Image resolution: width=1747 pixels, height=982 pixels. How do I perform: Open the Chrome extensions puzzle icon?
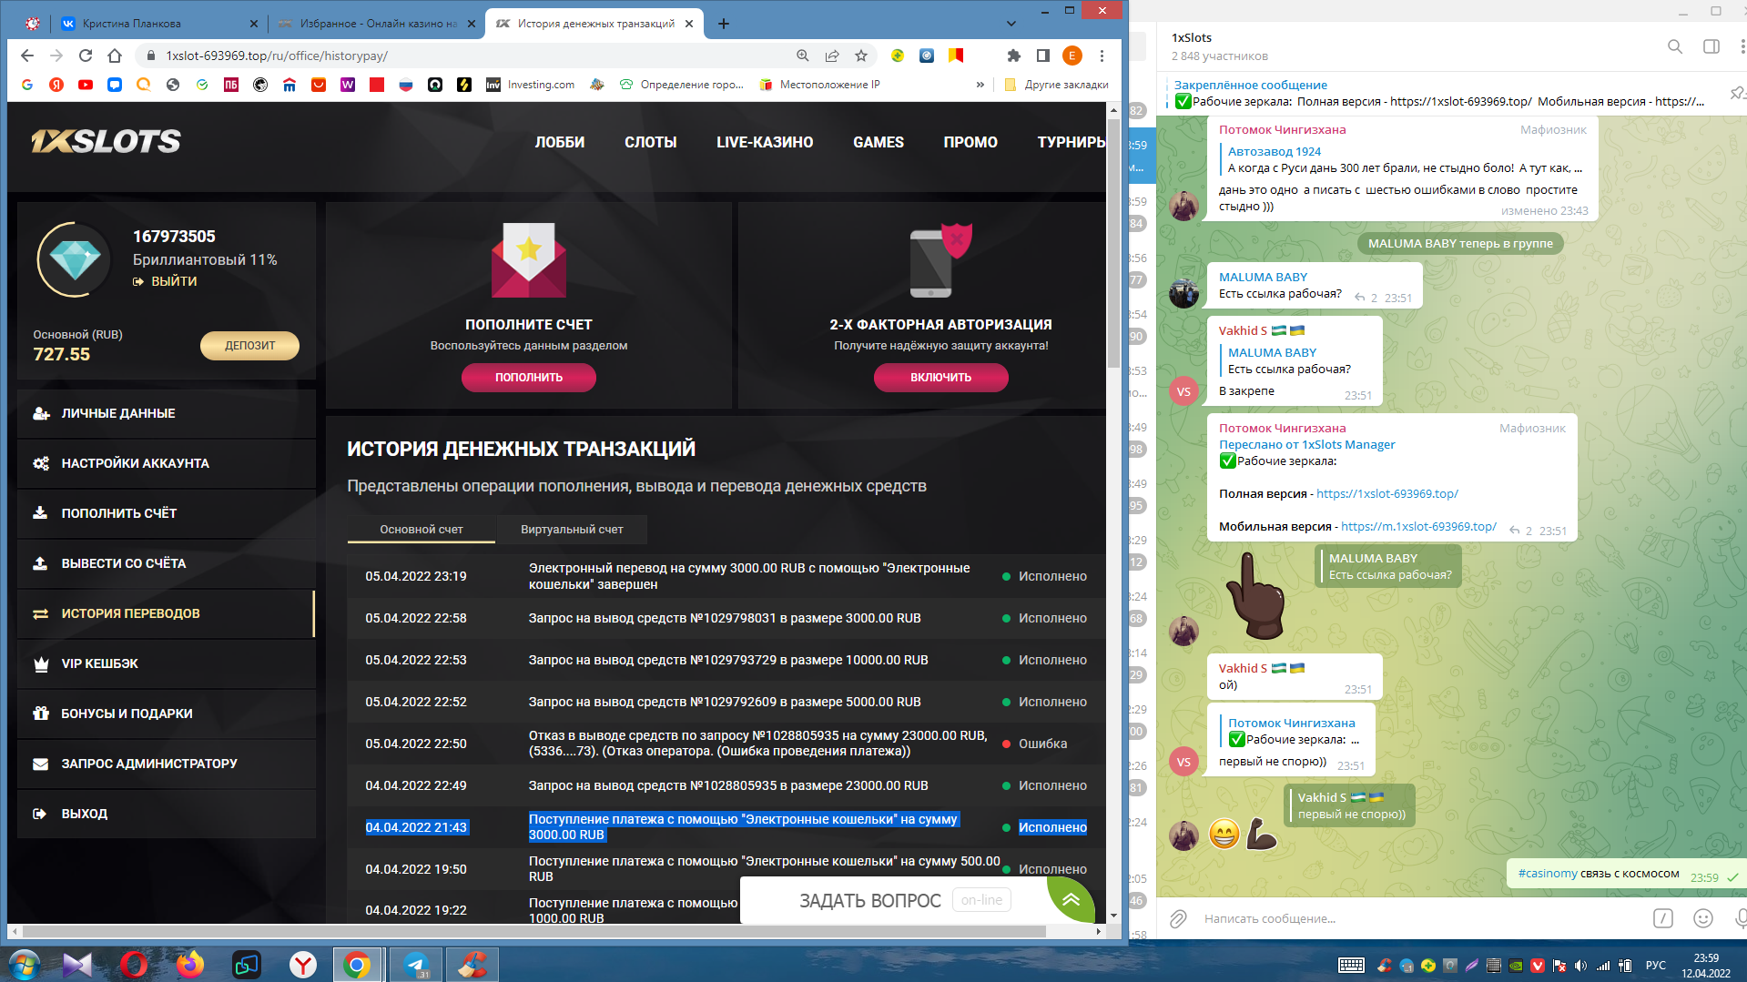coord(1014,56)
